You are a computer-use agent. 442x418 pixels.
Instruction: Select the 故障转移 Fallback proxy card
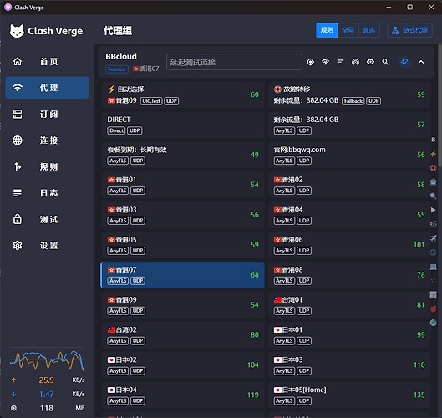tap(349, 94)
